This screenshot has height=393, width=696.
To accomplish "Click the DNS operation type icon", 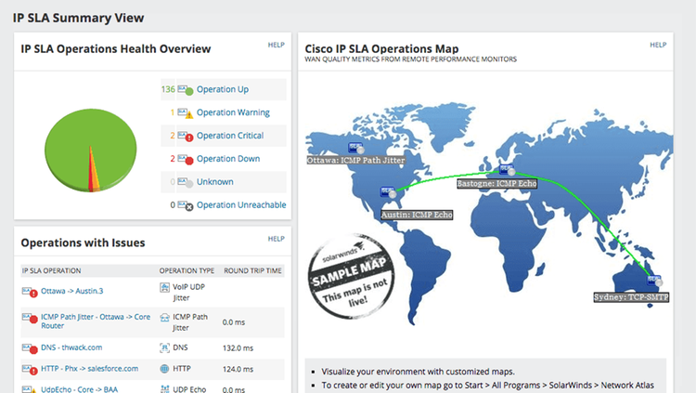I will point(164,347).
